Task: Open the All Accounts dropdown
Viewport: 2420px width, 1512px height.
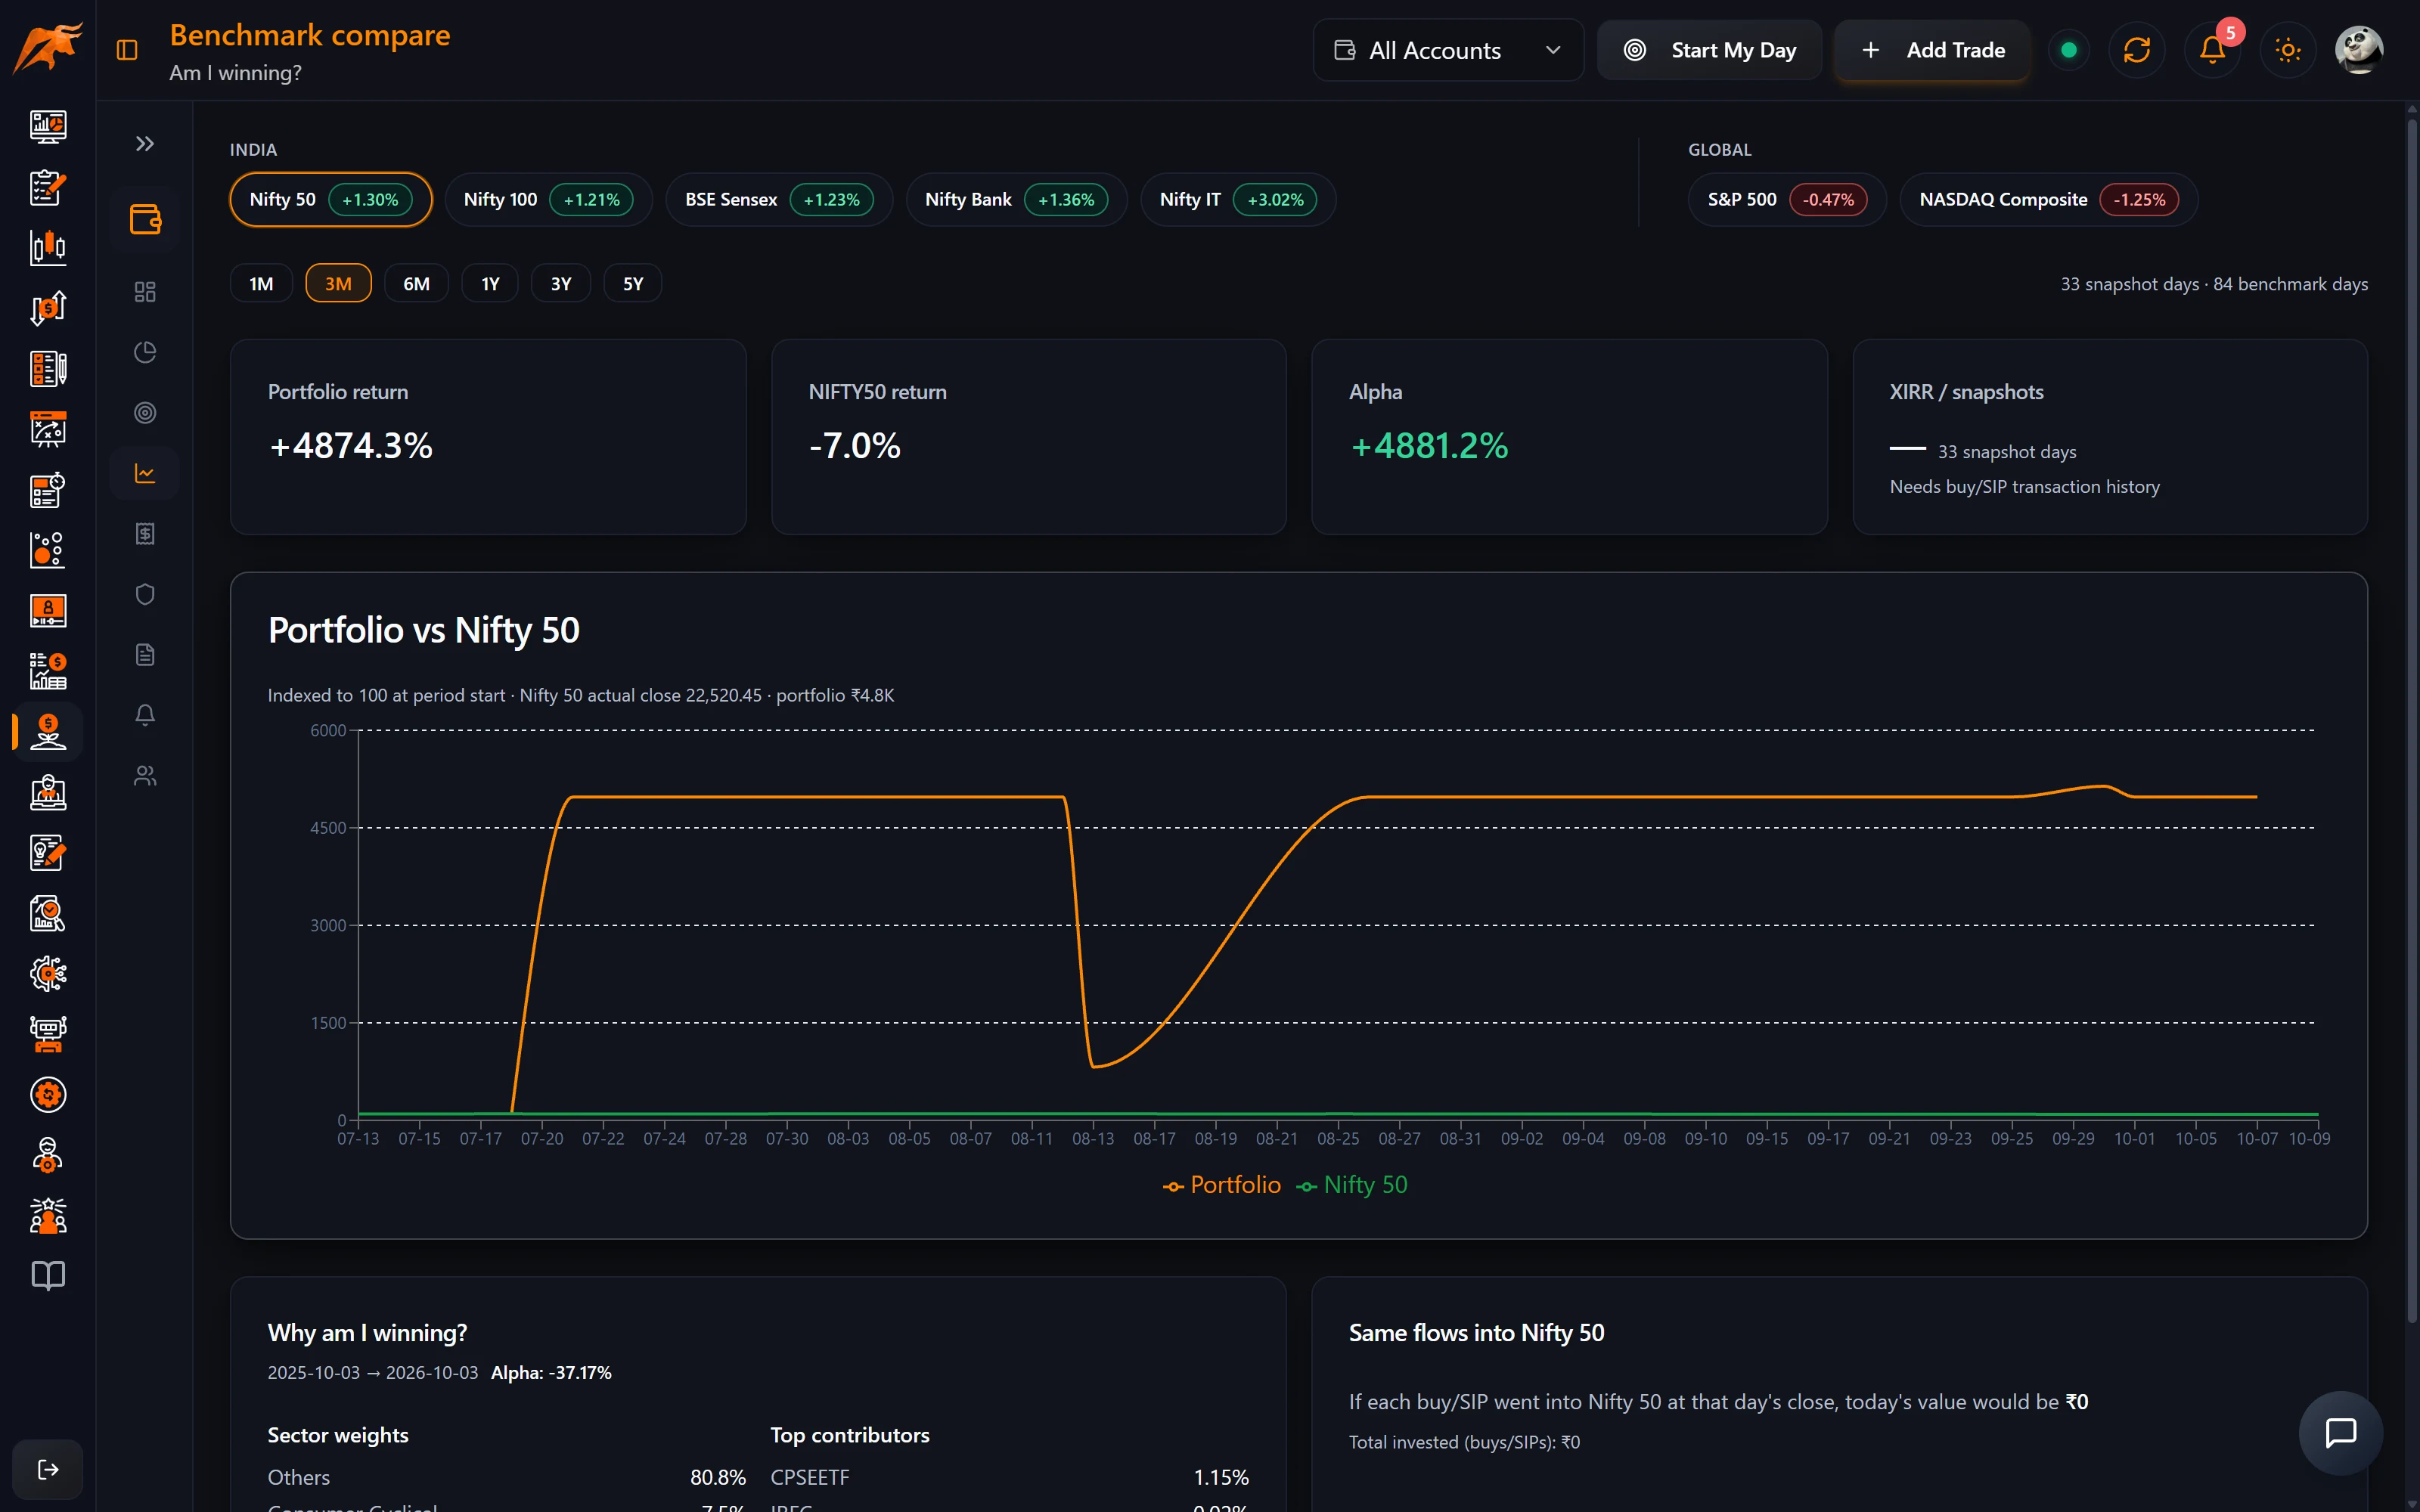Action: point(1448,50)
